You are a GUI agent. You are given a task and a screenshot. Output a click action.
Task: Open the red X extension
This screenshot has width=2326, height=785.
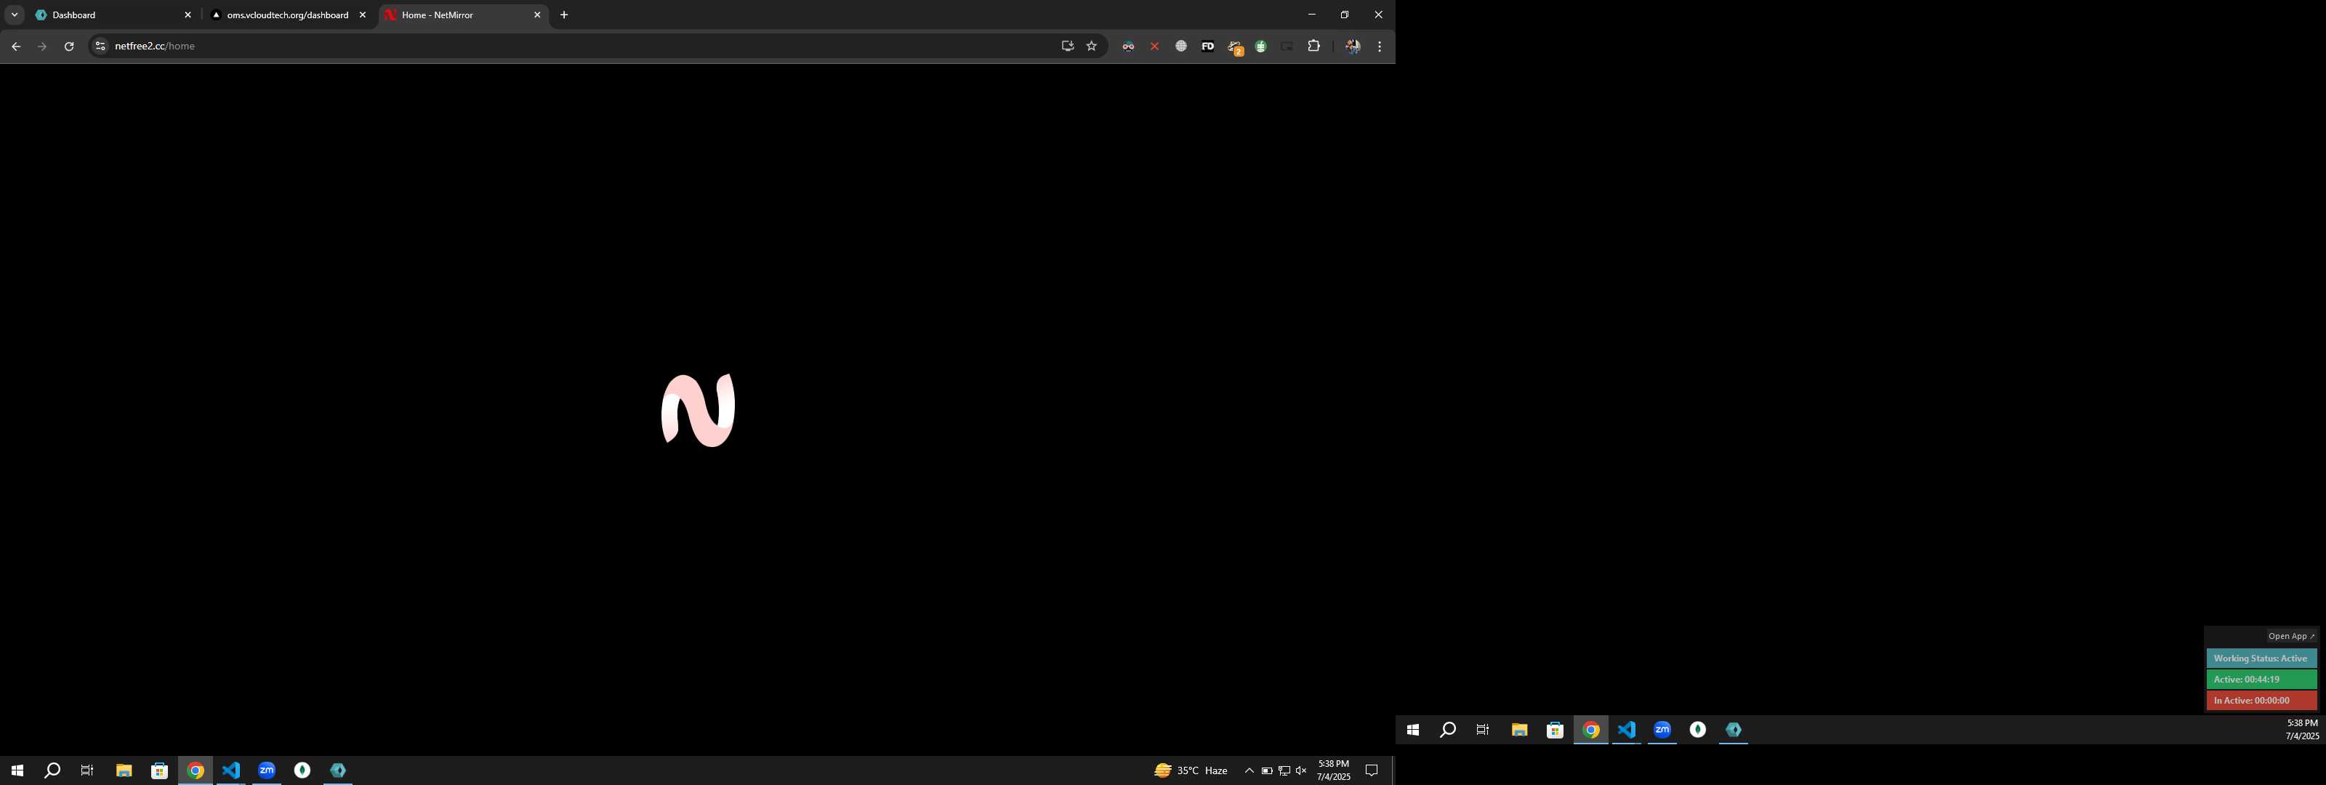coord(1154,46)
